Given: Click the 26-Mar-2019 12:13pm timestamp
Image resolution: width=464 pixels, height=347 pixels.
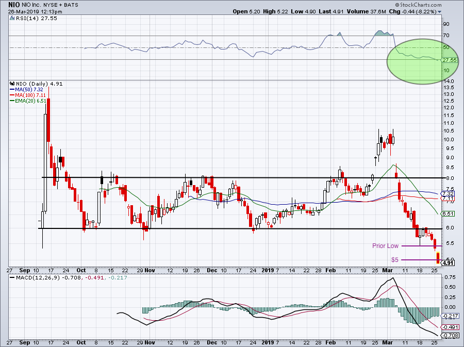Looking at the screenshot, I should click(35, 12).
